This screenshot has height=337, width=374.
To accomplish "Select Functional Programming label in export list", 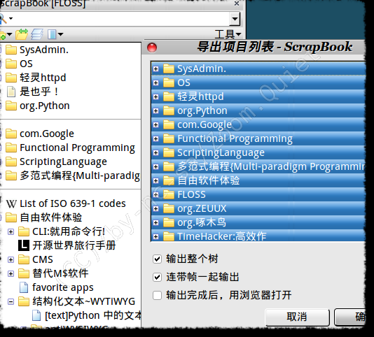I will [x=235, y=138].
